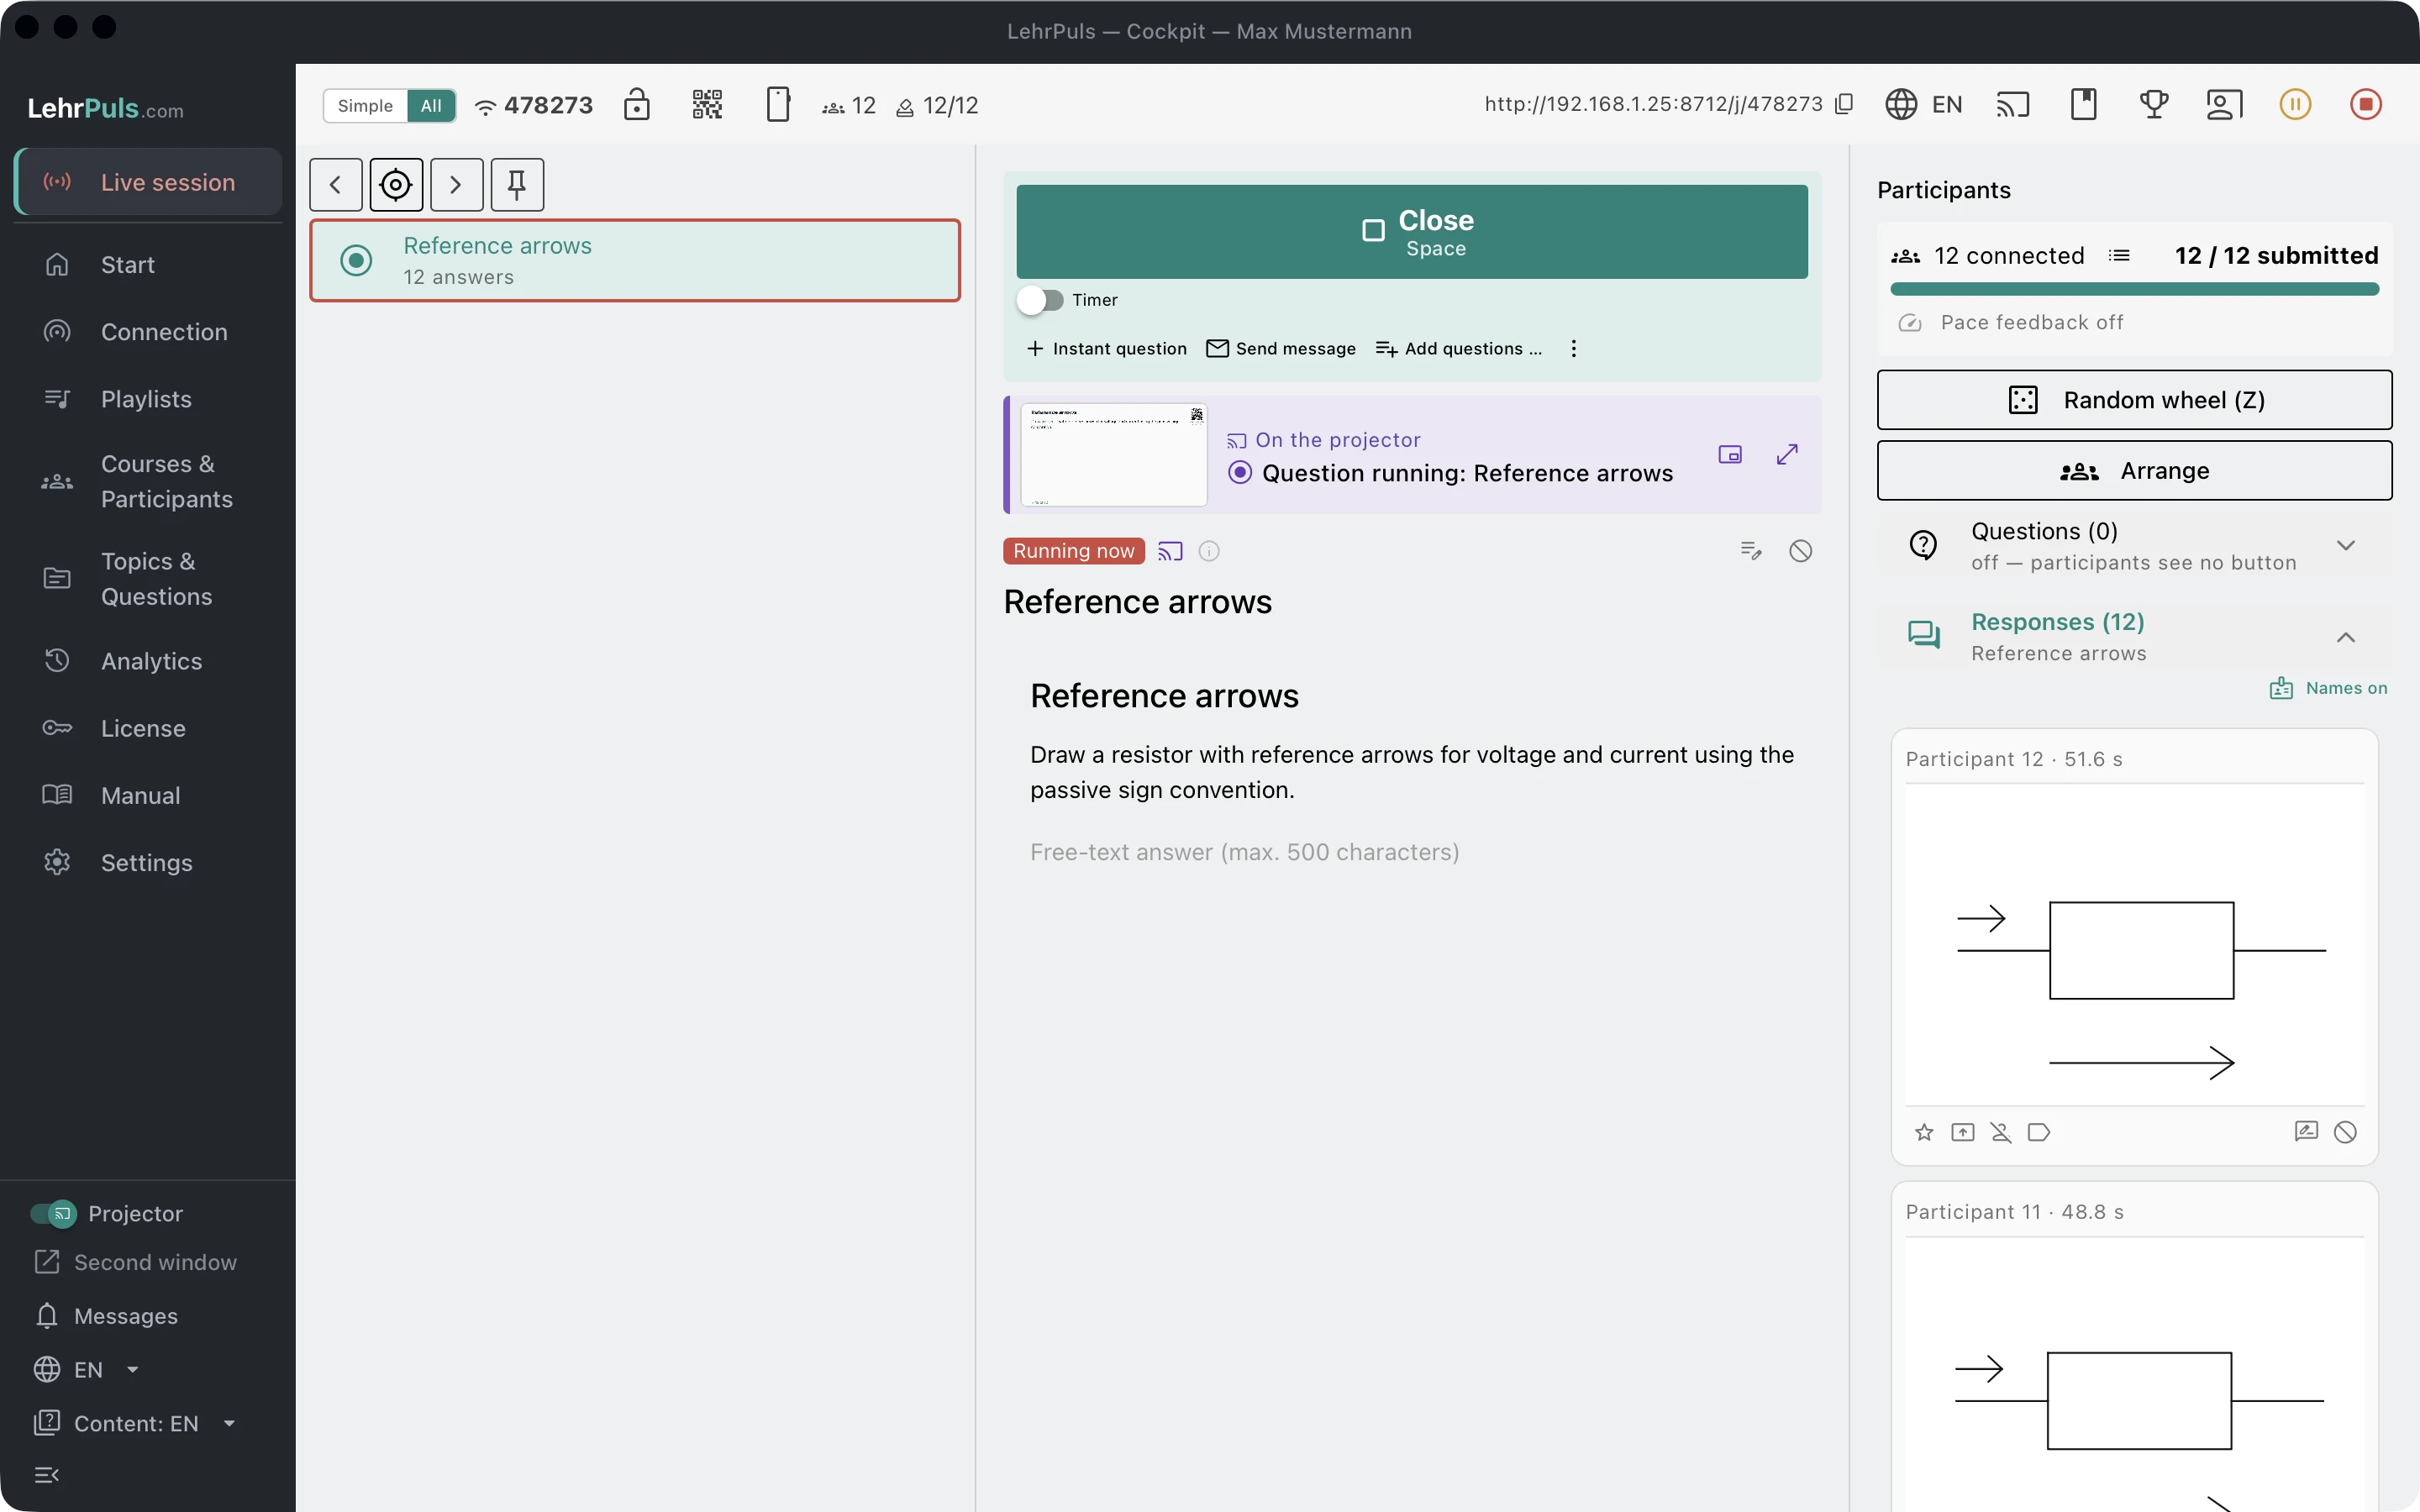
Task: Open the Live session menu item
Action: click(148, 182)
